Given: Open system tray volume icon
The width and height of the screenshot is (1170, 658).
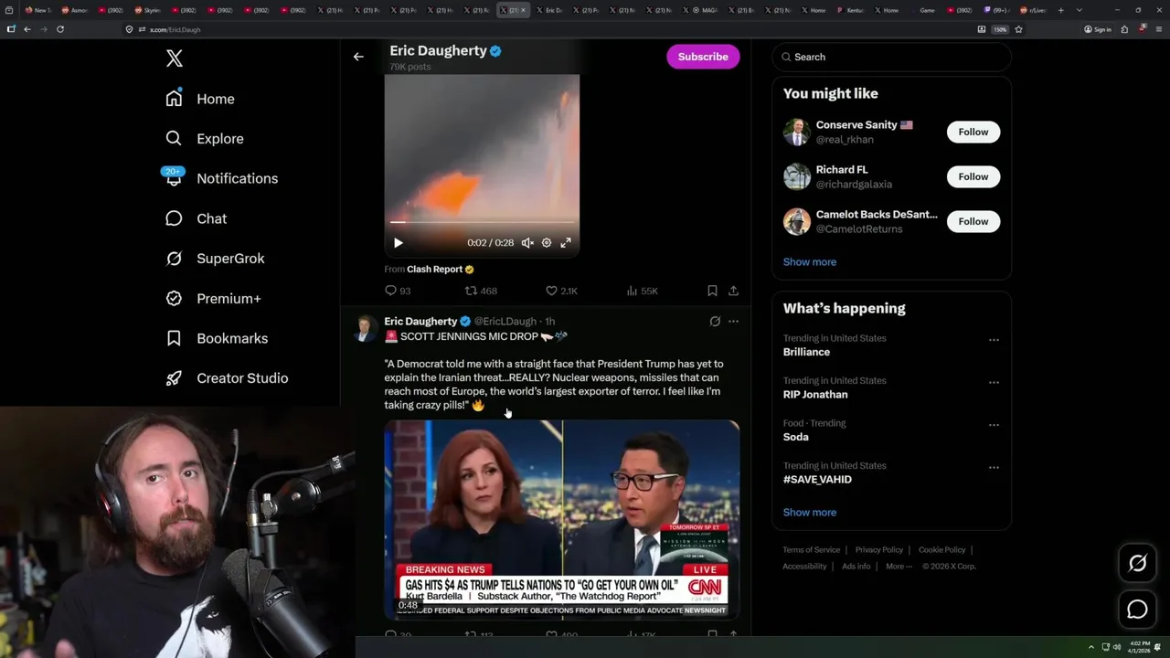Looking at the screenshot, I should 1117,647.
